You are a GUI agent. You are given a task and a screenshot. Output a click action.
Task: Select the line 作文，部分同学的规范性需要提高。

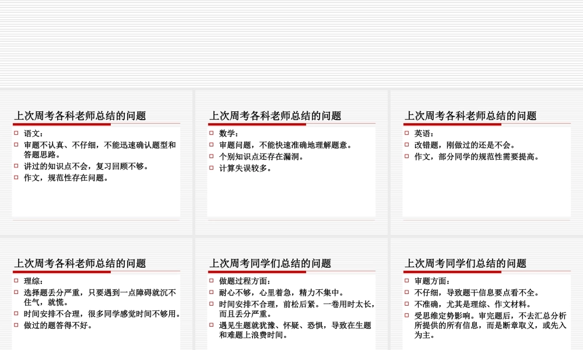[477, 156]
